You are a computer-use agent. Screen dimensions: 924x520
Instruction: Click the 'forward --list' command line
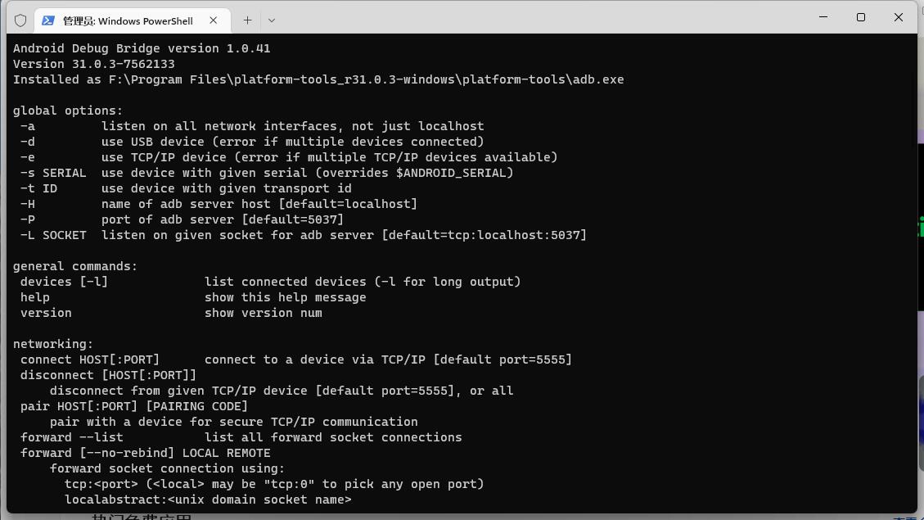coord(241,437)
